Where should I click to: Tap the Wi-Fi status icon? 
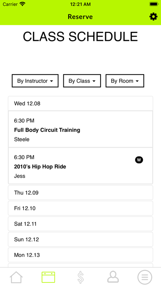(23, 4)
